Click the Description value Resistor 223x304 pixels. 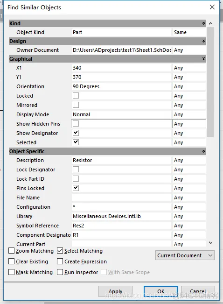(121, 160)
